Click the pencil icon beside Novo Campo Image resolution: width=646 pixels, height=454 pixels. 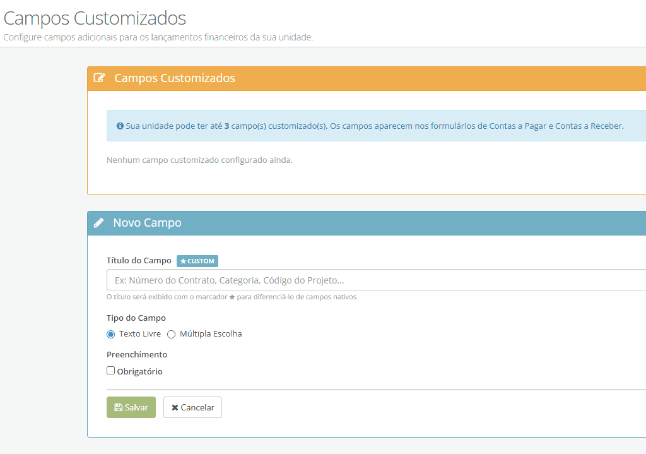98,223
